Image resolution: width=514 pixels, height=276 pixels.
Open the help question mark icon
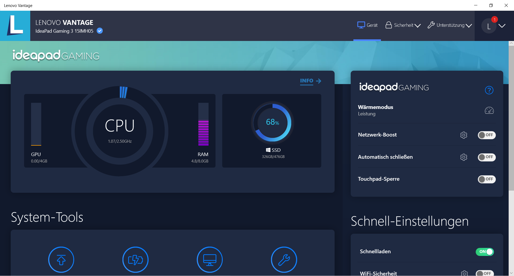point(489,90)
